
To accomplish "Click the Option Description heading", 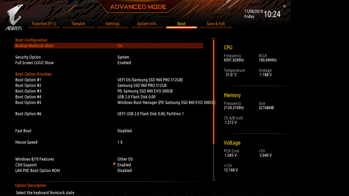I will coord(30,186).
